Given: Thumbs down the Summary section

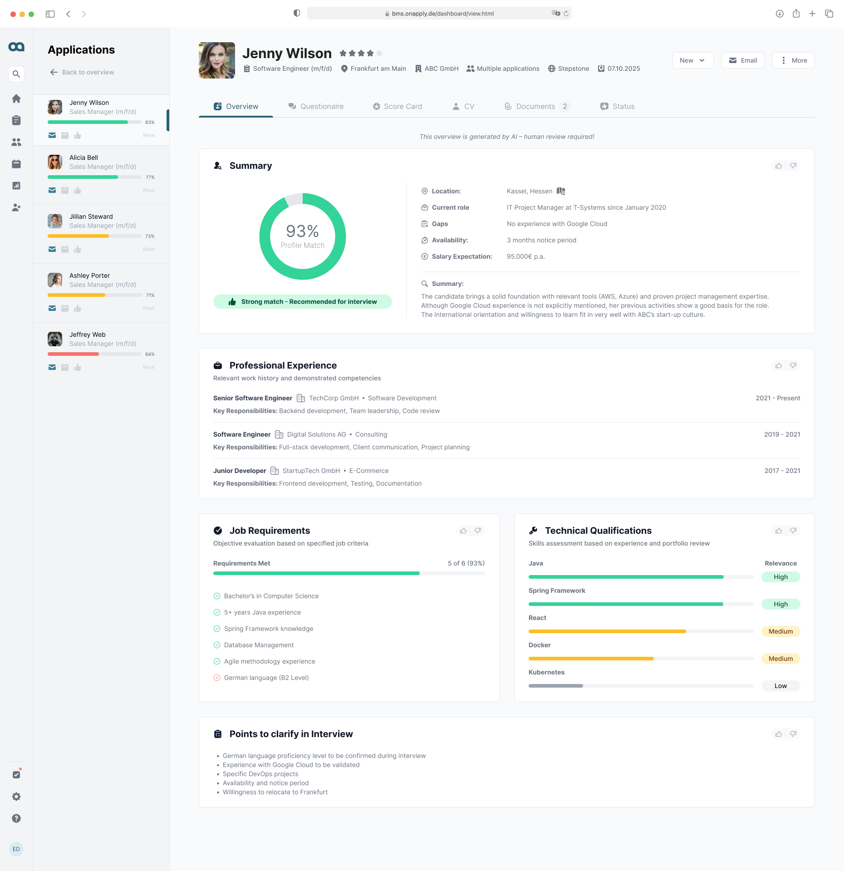Looking at the screenshot, I should point(793,166).
